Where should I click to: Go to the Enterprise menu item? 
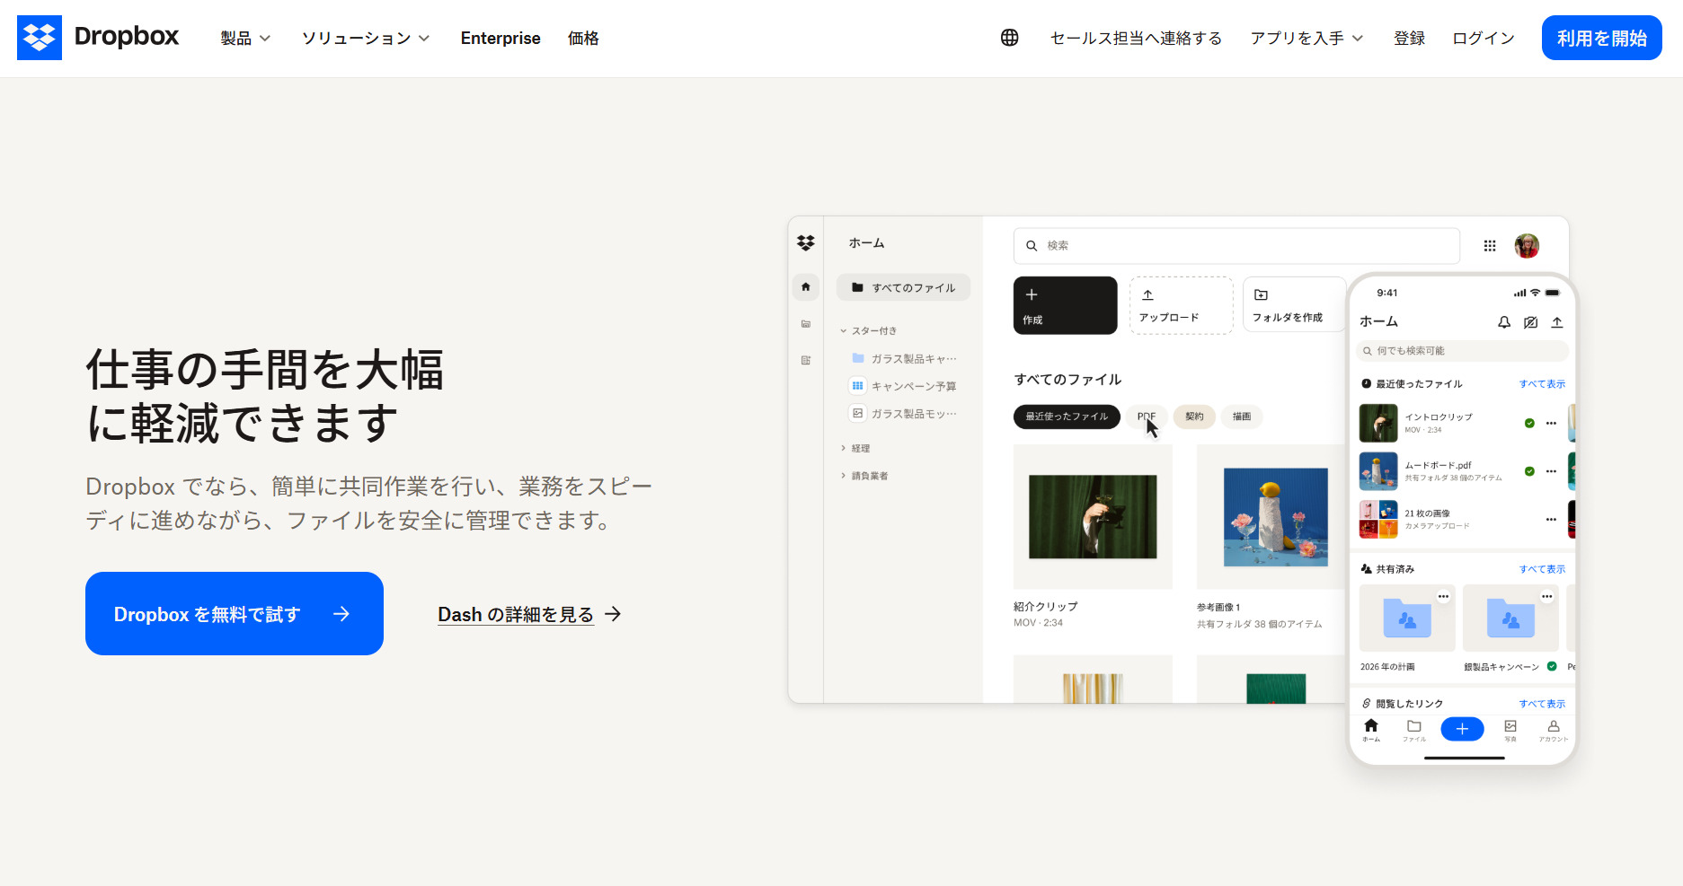[500, 38]
